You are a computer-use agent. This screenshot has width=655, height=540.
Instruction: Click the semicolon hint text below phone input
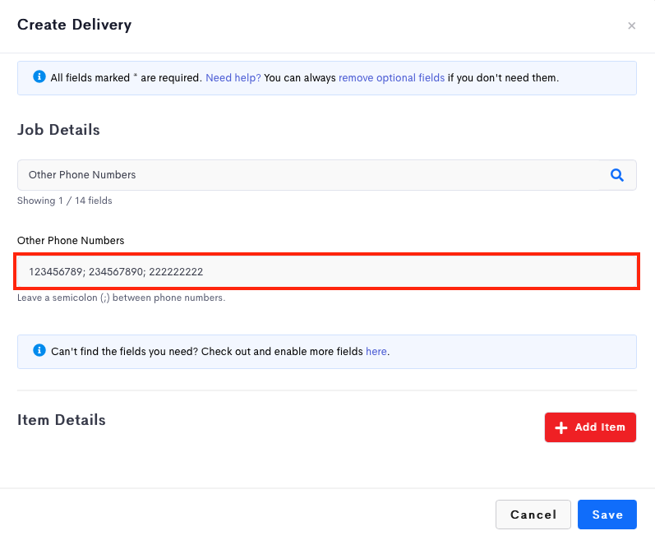(121, 298)
